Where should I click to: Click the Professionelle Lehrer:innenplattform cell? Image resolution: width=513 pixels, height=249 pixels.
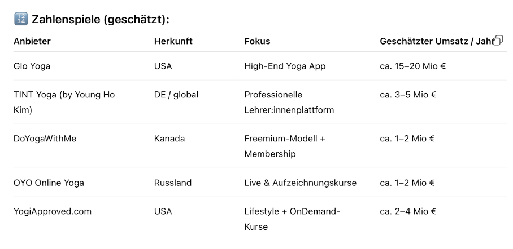tap(289, 102)
